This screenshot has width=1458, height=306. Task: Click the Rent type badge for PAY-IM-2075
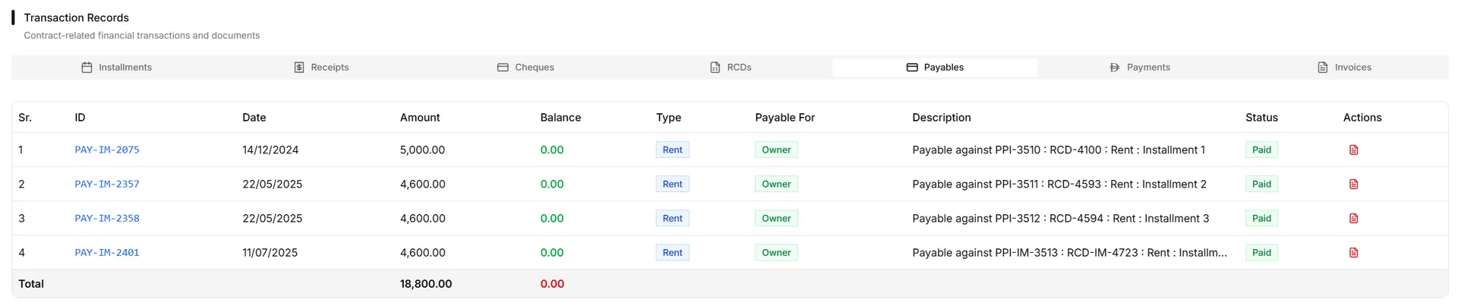coord(672,150)
